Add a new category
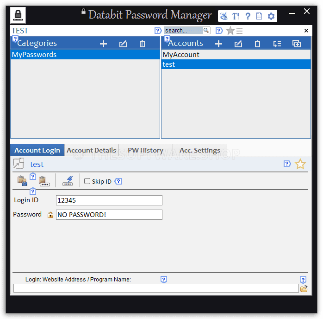Screen dimensions: 323x319 (x=103, y=44)
